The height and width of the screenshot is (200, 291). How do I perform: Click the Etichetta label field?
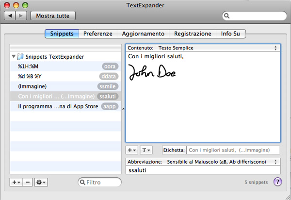pyautogui.click(x=233, y=150)
